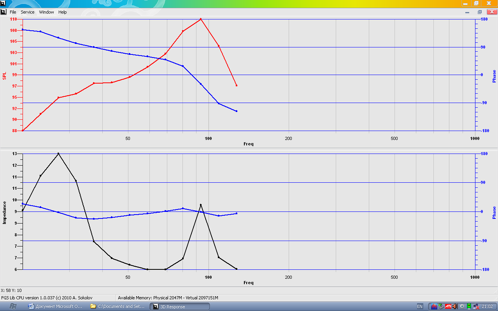Click the 21:02 system clock
Image resolution: width=498 pixels, height=311 pixels.
tap(487, 306)
